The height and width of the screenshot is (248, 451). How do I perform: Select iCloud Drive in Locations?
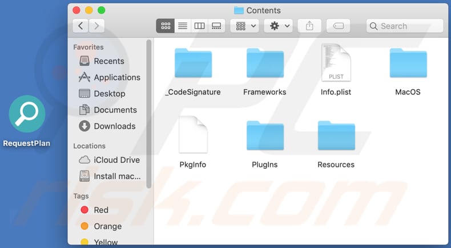click(109, 160)
